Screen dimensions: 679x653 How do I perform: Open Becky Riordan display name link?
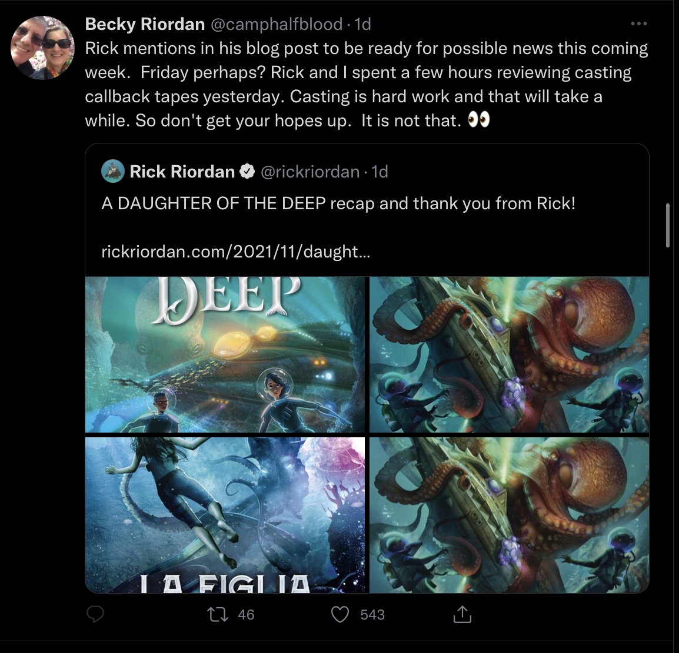click(x=145, y=24)
